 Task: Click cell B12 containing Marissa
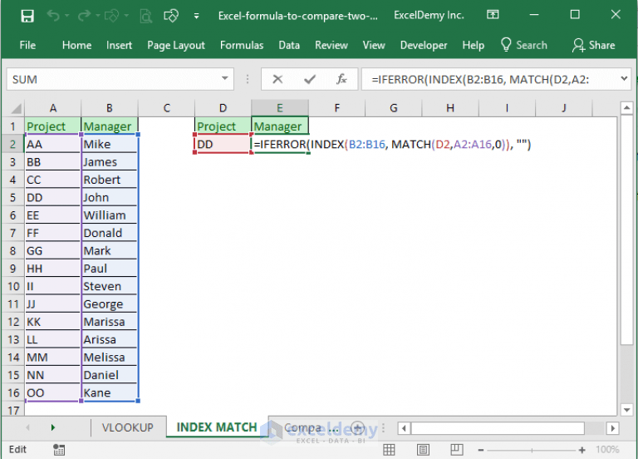point(109,322)
